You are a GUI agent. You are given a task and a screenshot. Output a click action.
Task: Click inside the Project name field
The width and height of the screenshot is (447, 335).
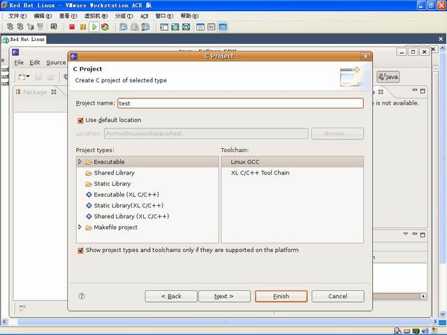(240, 103)
